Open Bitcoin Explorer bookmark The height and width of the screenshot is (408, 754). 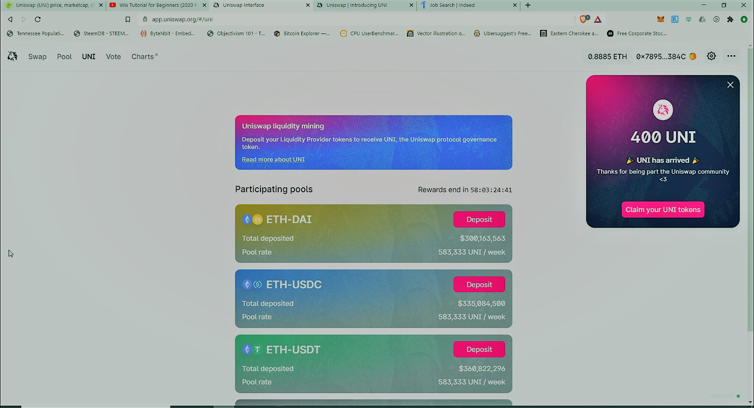point(302,33)
